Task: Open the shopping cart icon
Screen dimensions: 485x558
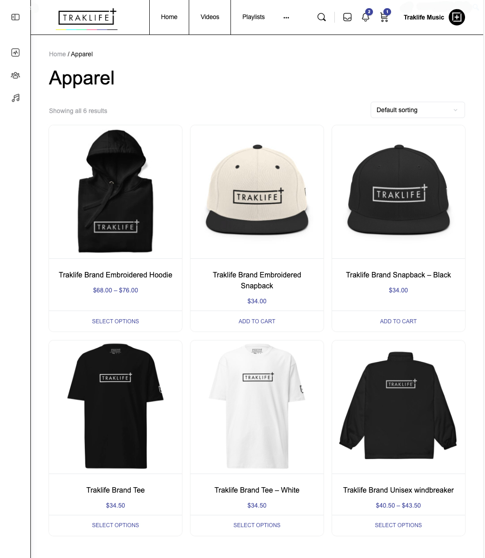Action: pyautogui.click(x=384, y=17)
